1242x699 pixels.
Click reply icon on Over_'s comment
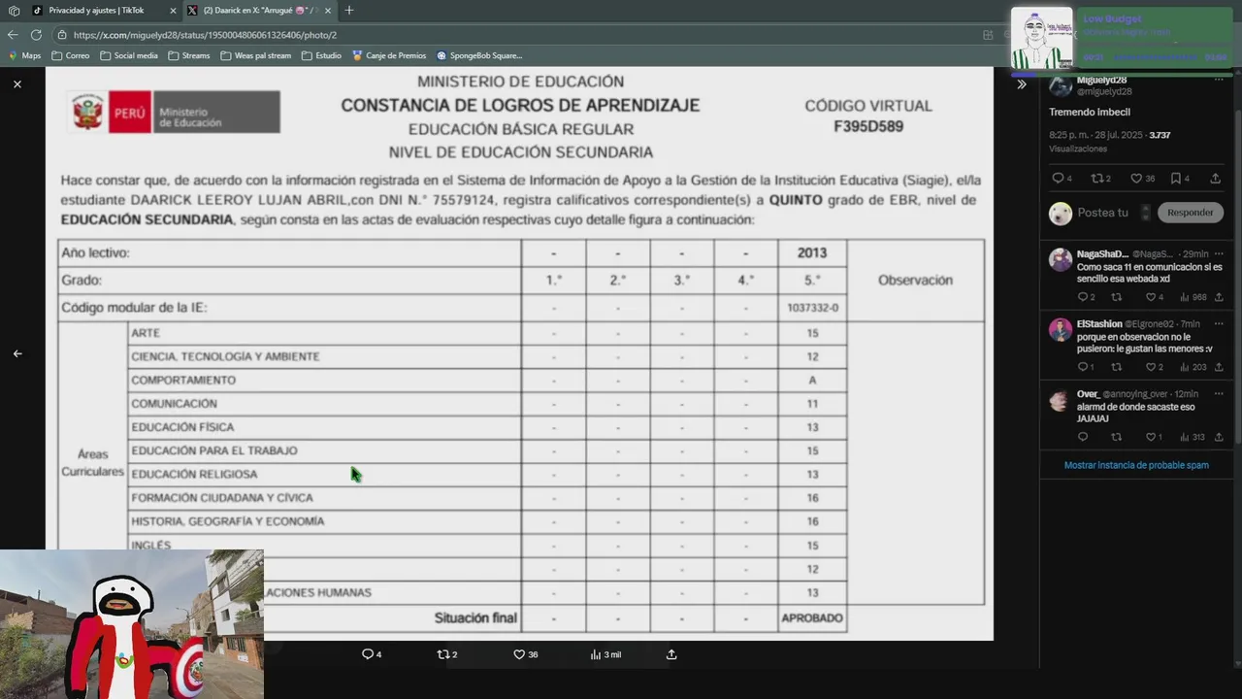point(1083,437)
